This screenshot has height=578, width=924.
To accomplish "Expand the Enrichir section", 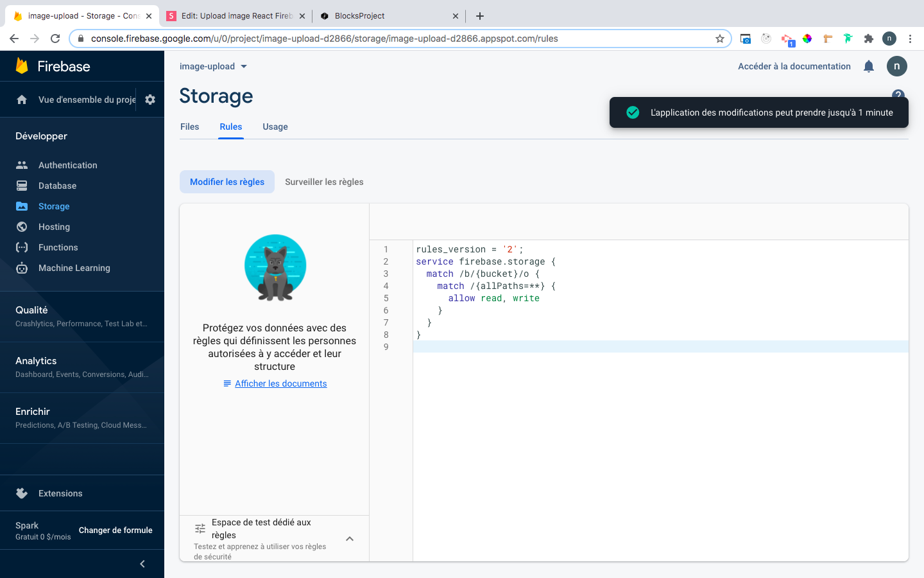I will click(82, 417).
